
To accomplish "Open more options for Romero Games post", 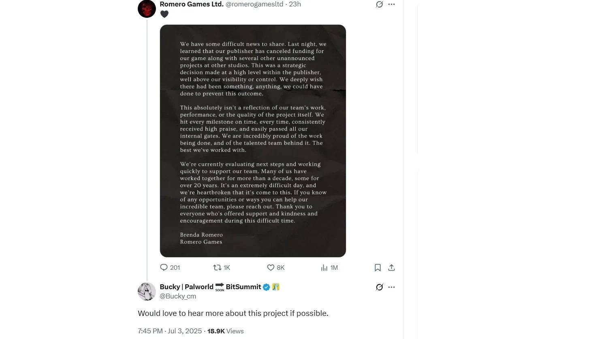I will click(391, 4).
